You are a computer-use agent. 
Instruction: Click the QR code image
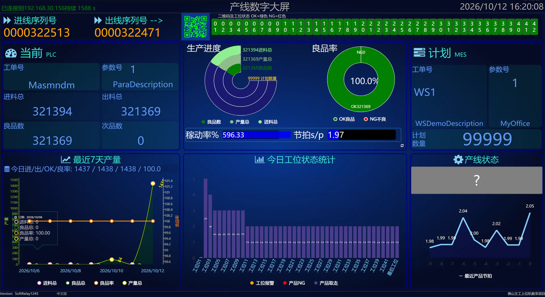[195, 27]
